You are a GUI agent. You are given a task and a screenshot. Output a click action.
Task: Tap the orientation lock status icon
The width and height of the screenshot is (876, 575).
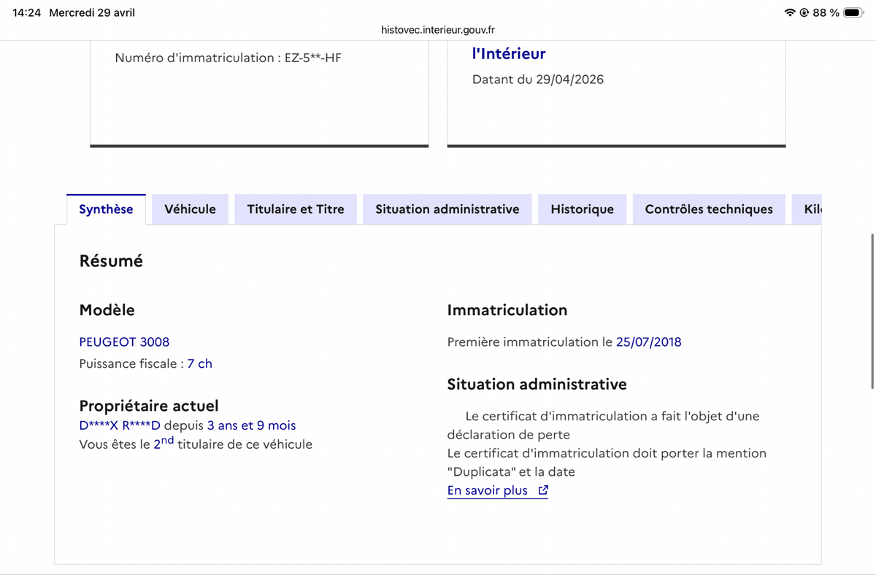tap(804, 12)
